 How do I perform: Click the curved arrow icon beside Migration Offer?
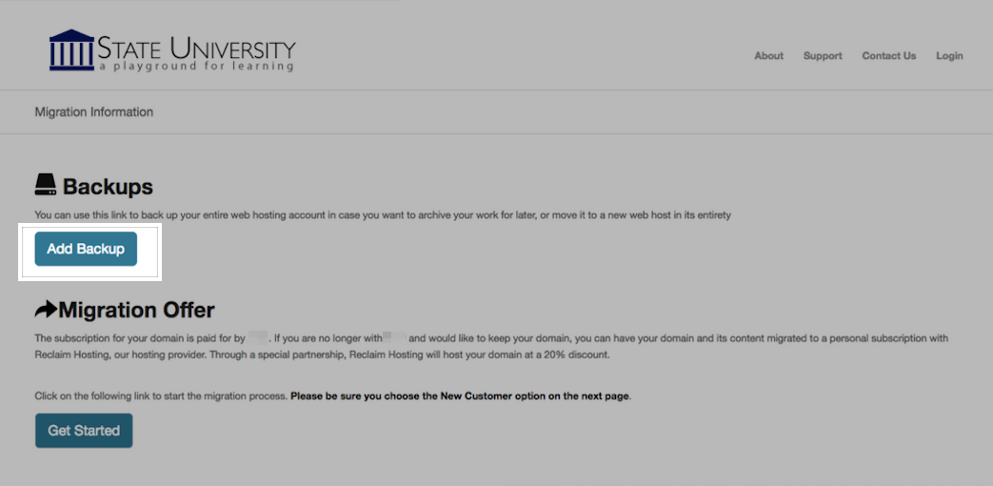(x=46, y=309)
